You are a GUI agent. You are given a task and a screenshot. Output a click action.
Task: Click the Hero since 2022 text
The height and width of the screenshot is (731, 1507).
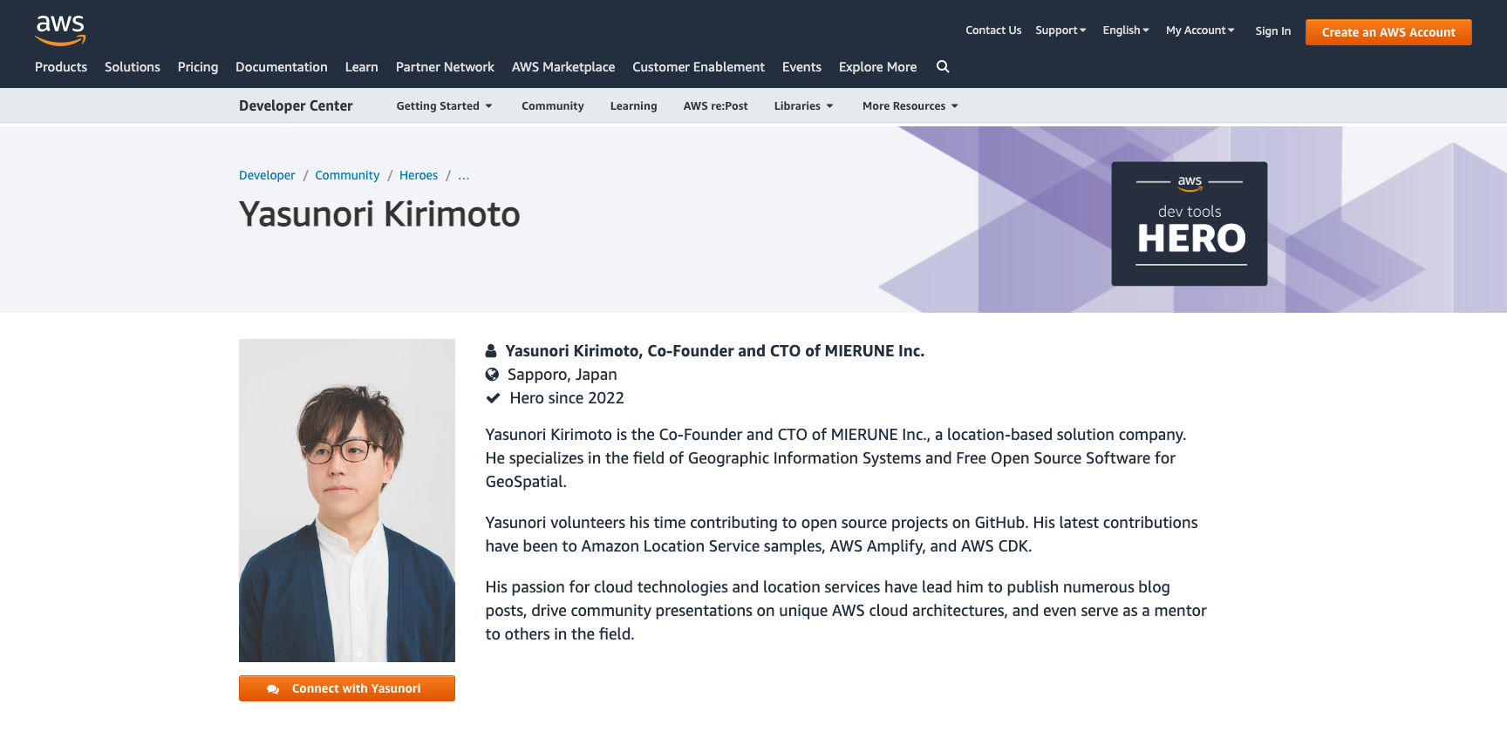point(567,398)
